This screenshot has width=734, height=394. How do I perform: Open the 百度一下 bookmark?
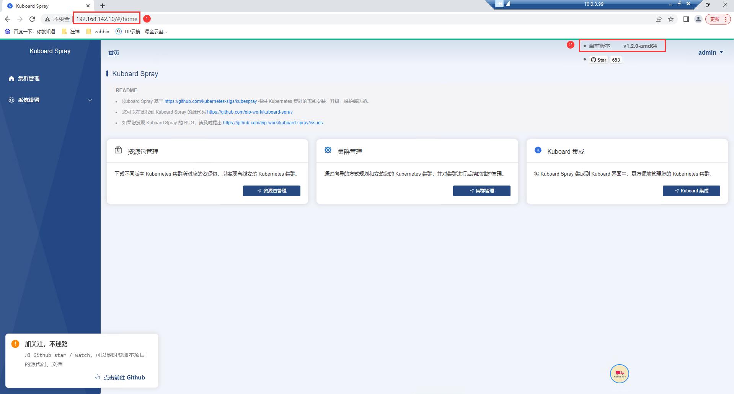[30, 31]
